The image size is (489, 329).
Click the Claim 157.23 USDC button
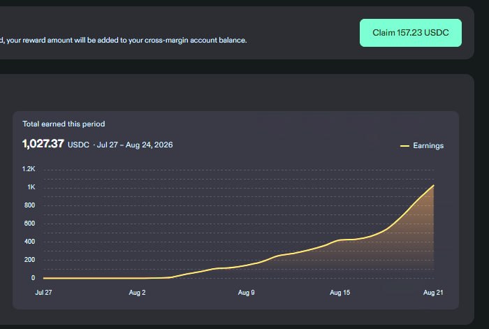[411, 33]
